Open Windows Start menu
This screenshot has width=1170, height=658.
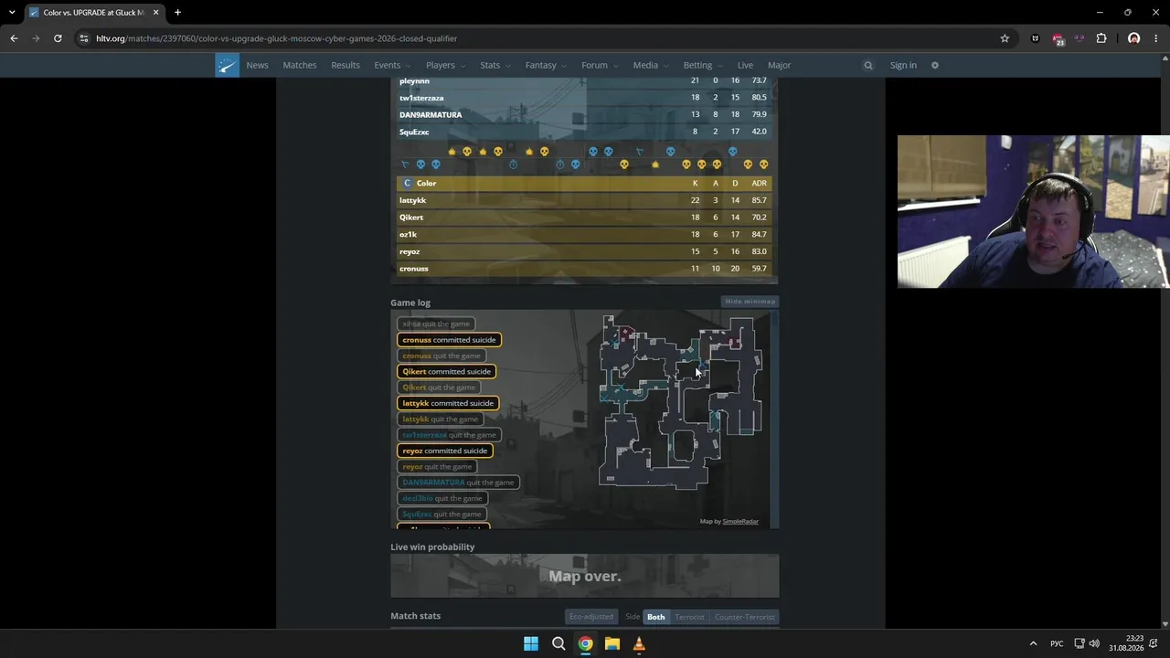click(531, 643)
